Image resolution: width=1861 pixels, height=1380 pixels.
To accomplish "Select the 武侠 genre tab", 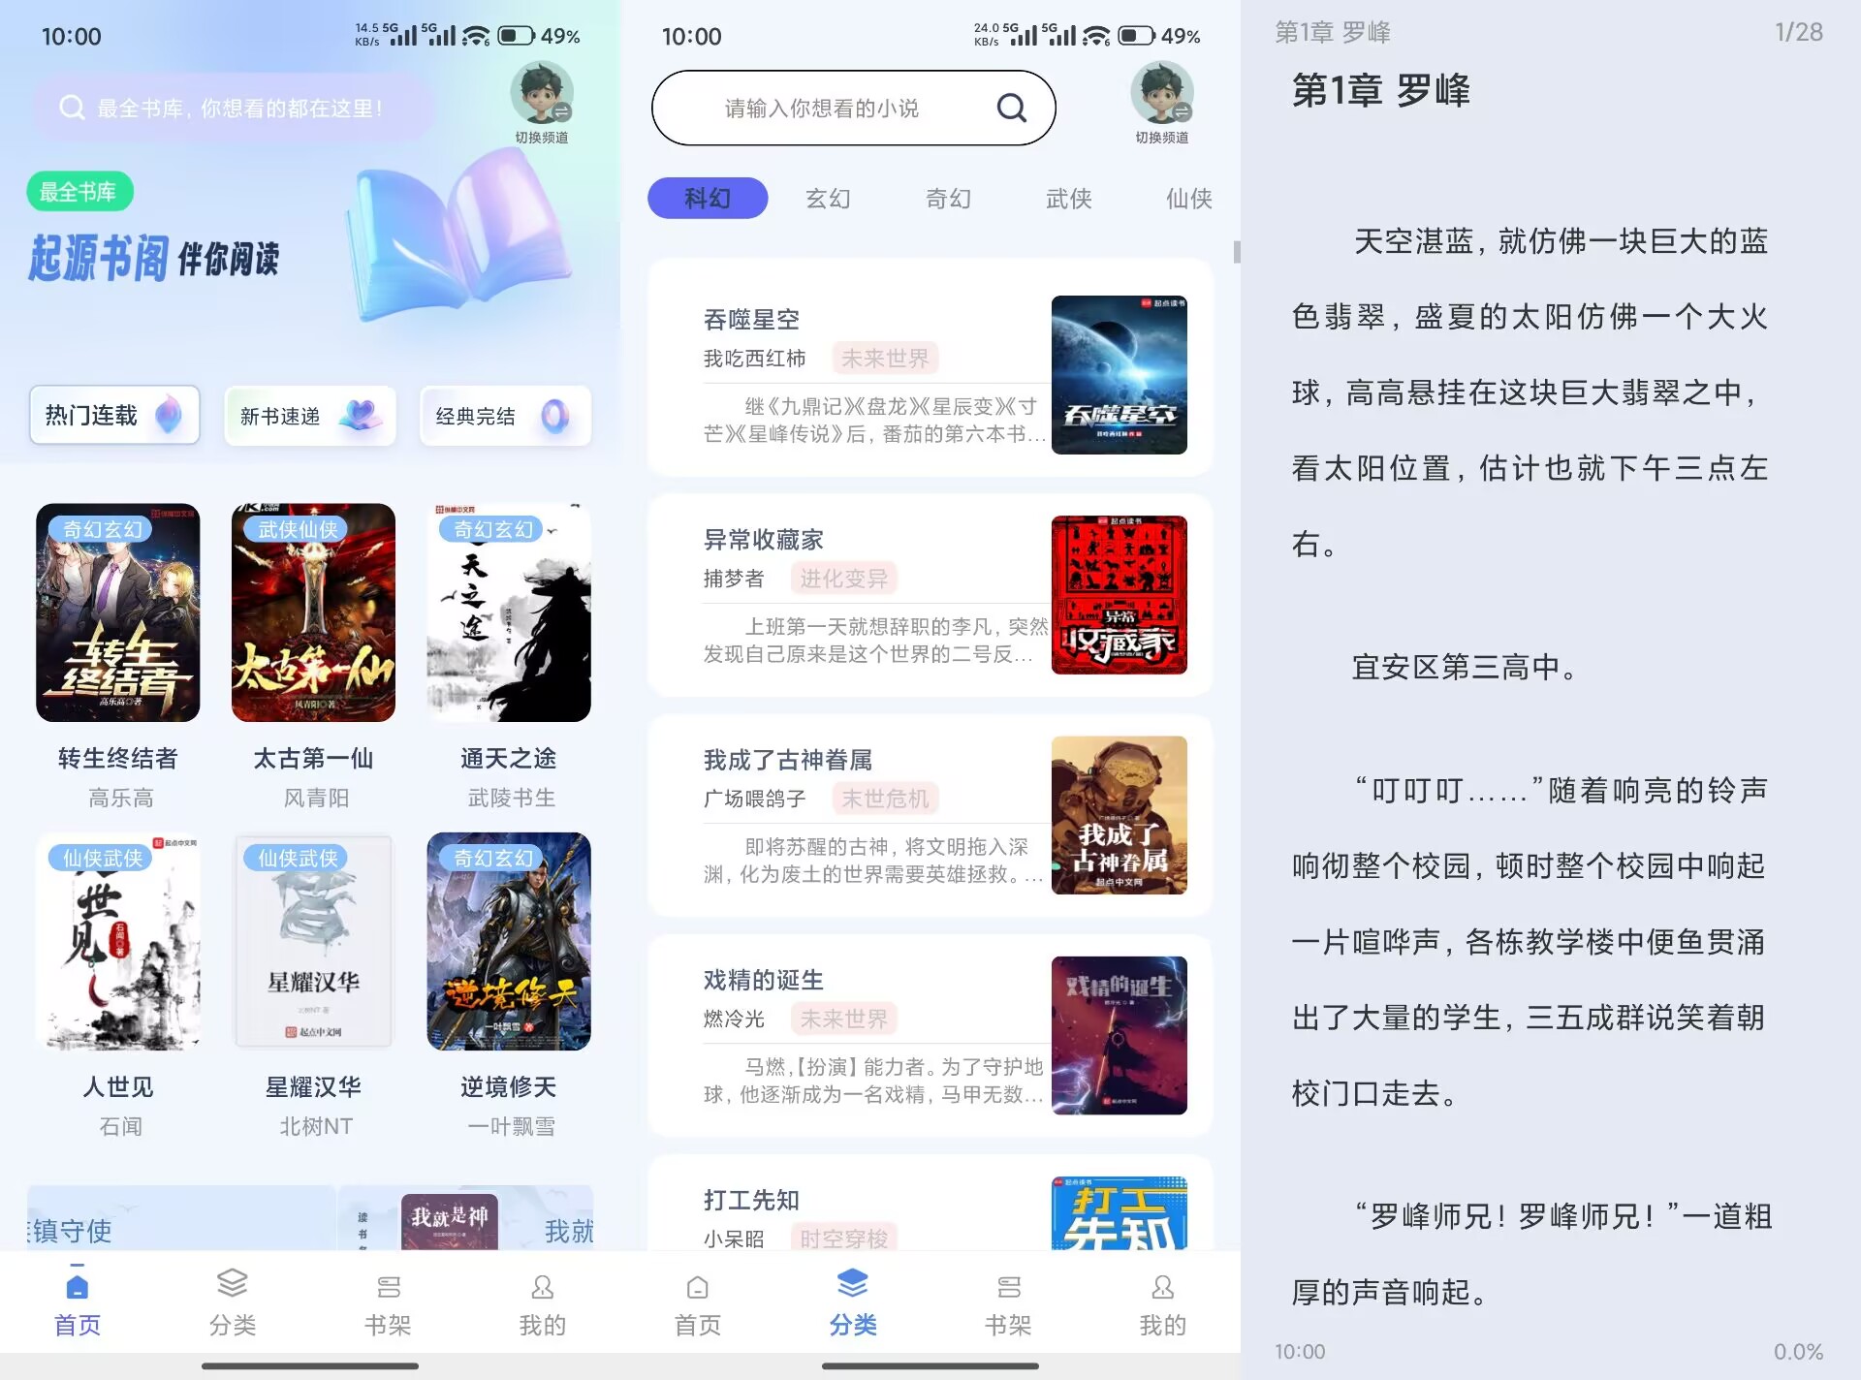I will [1069, 199].
